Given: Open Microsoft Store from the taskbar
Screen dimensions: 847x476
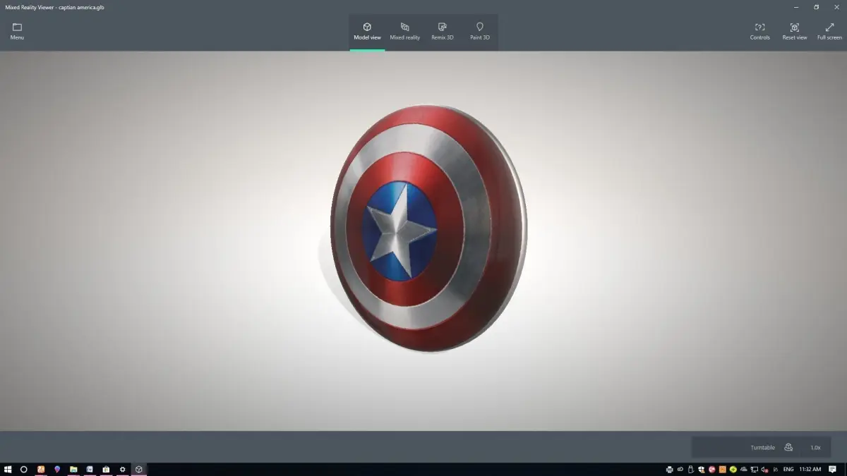Looking at the screenshot, I should coord(106,469).
